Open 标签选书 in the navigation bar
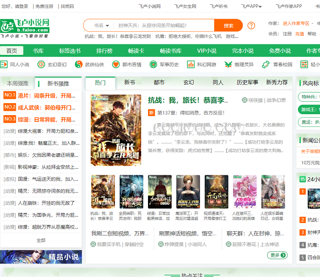Image resolution: width=320 pixels, height=277 pixels. [x=70, y=51]
